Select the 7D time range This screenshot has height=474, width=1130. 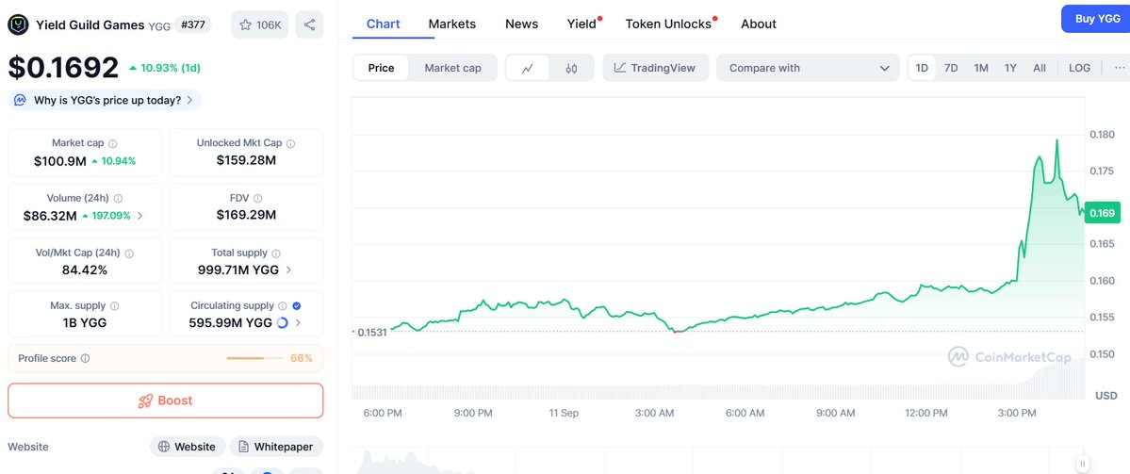click(x=951, y=68)
